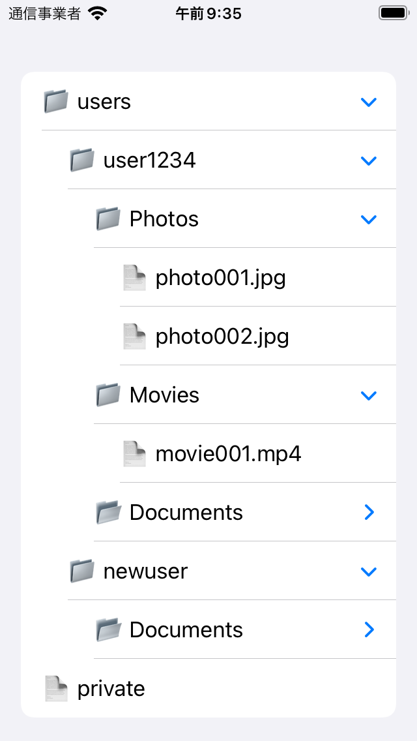Image resolution: width=417 pixels, height=741 pixels.
Task: Collapse the users folder chevron
Action: 368,102
